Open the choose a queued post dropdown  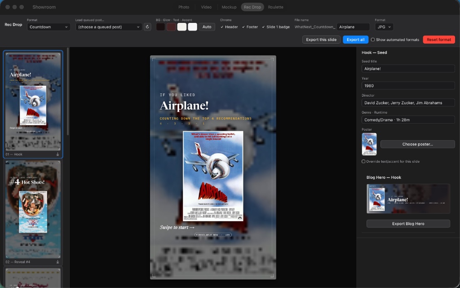tap(109, 27)
